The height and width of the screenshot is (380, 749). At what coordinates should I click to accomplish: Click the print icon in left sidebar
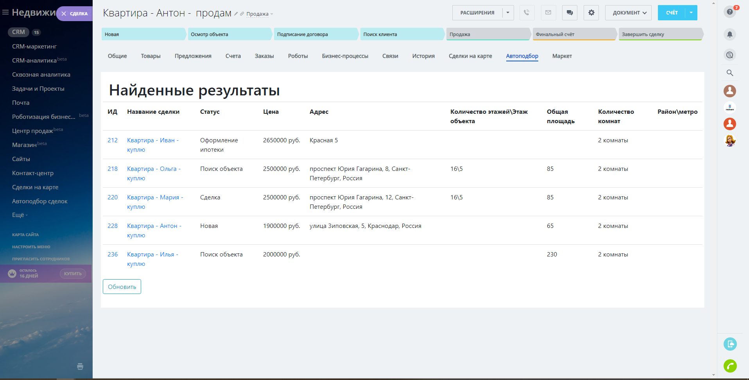click(80, 366)
